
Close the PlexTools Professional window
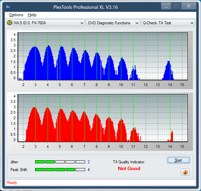pyautogui.click(x=189, y=6)
